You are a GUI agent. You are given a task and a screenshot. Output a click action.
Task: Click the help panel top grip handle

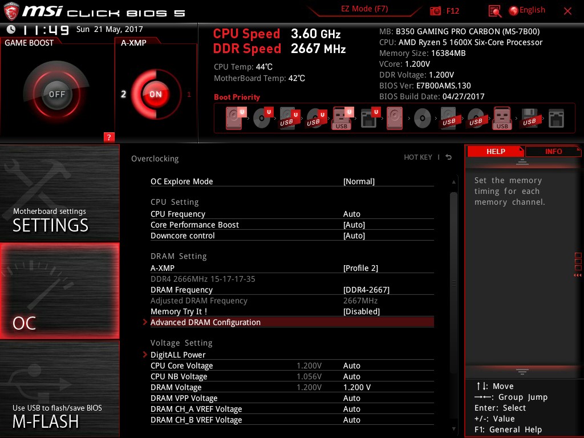pos(522,161)
